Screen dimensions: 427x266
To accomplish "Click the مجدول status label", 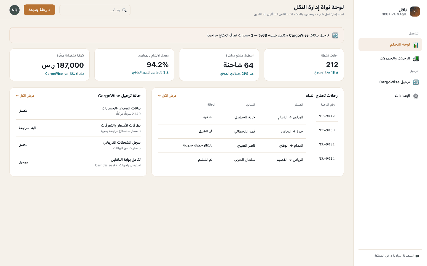I will pyautogui.click(x=23, y=162).
